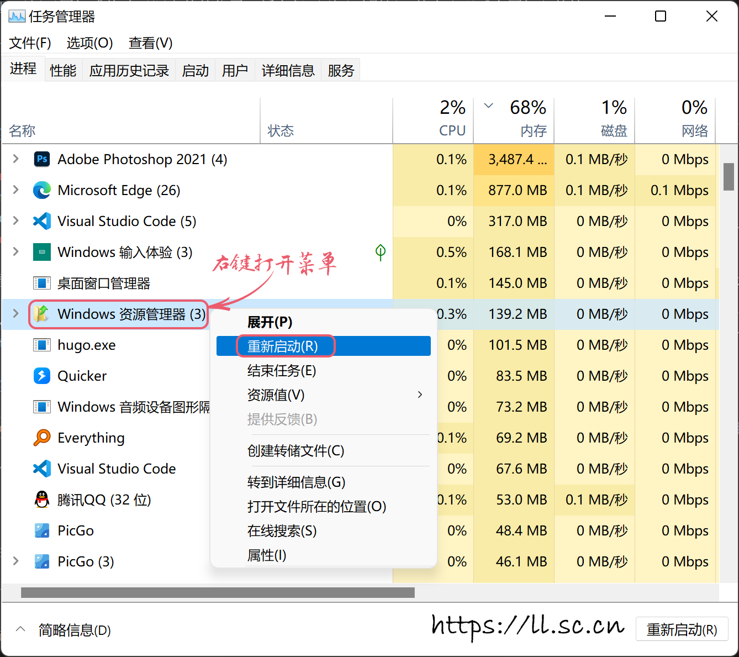Select the 进程 tab
The height and width of the screenshot is (657, 739).
pyautogui.click(x=23, y=69)
